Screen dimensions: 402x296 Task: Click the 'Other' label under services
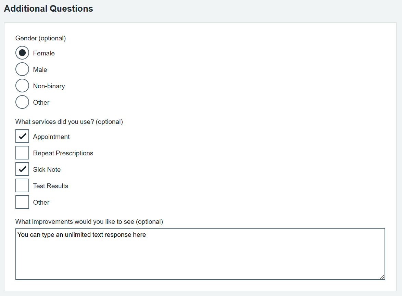click(41, 203)
